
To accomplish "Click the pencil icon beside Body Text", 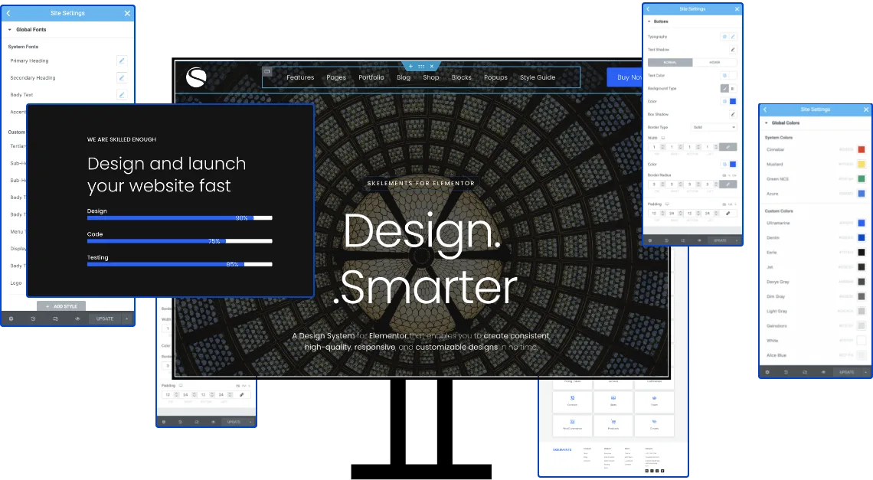I will pos(121,95).
